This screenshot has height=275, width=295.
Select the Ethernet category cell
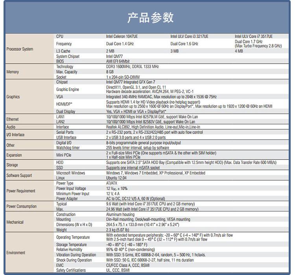pyautogui.click(x=13, y=119)
